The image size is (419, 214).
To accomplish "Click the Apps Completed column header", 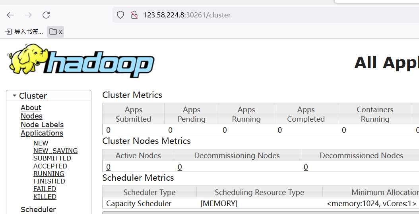I will [306, 114].
